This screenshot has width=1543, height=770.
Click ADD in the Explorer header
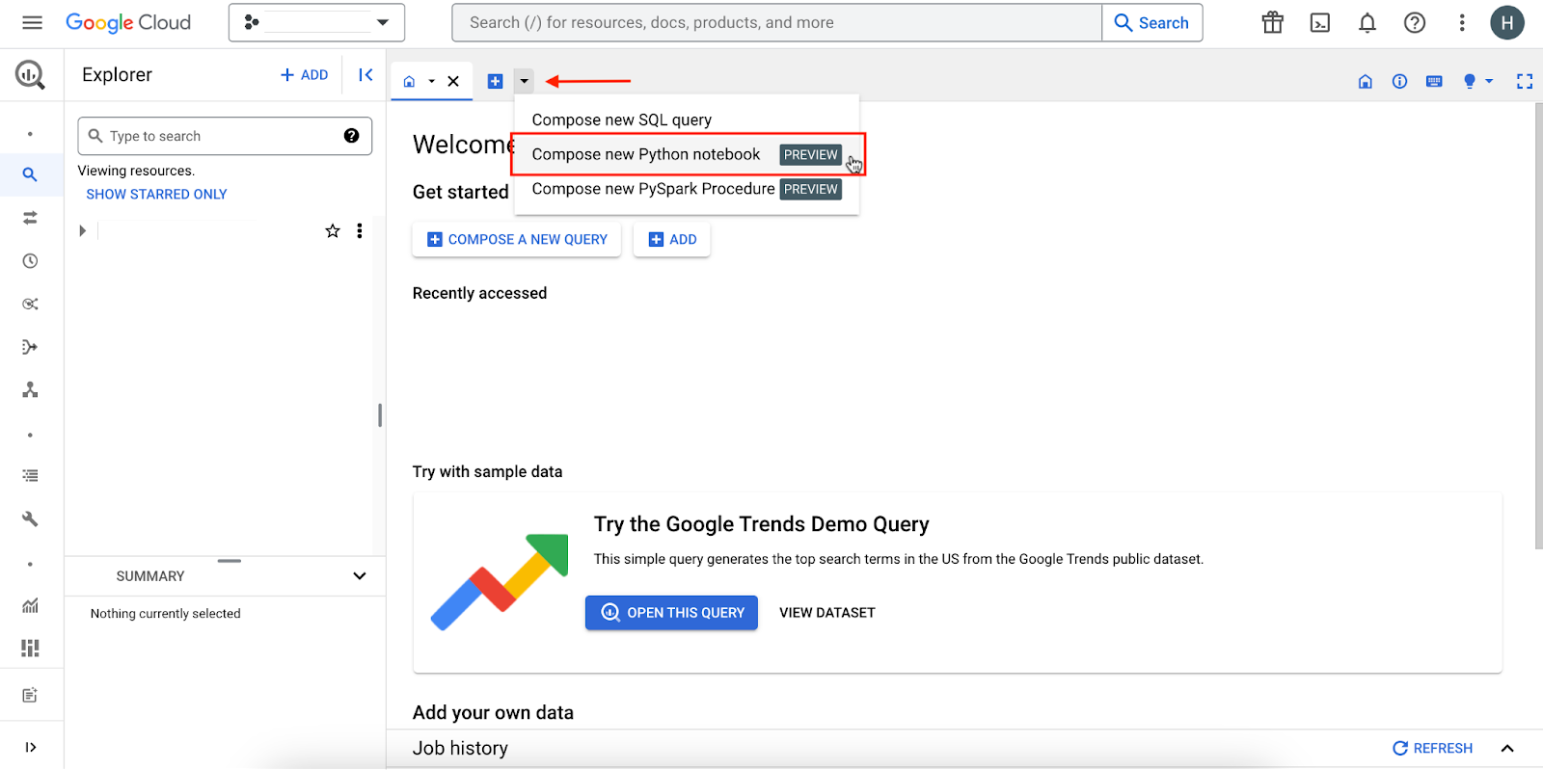(x=304, y=74)
